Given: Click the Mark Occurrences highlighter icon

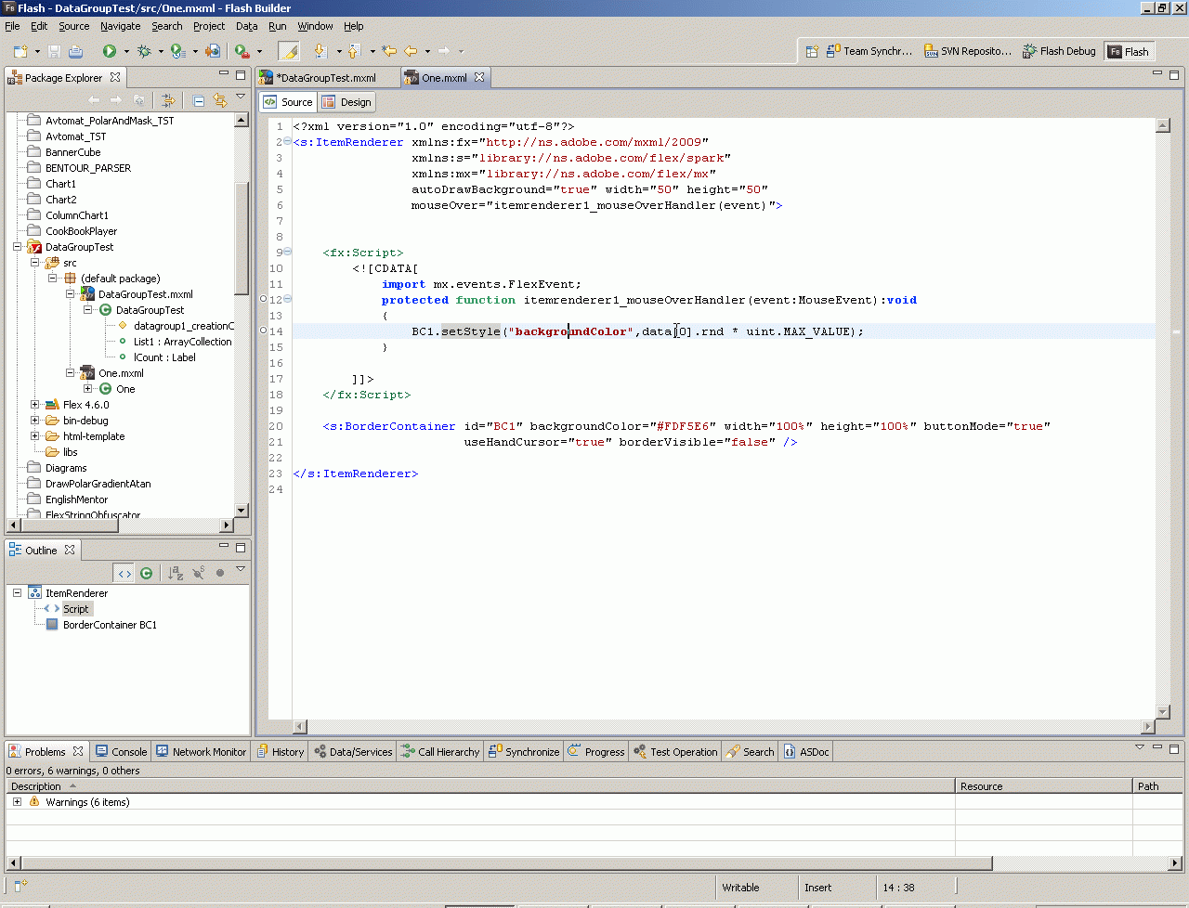Looking at the screenshot, I should click(289, 51).
